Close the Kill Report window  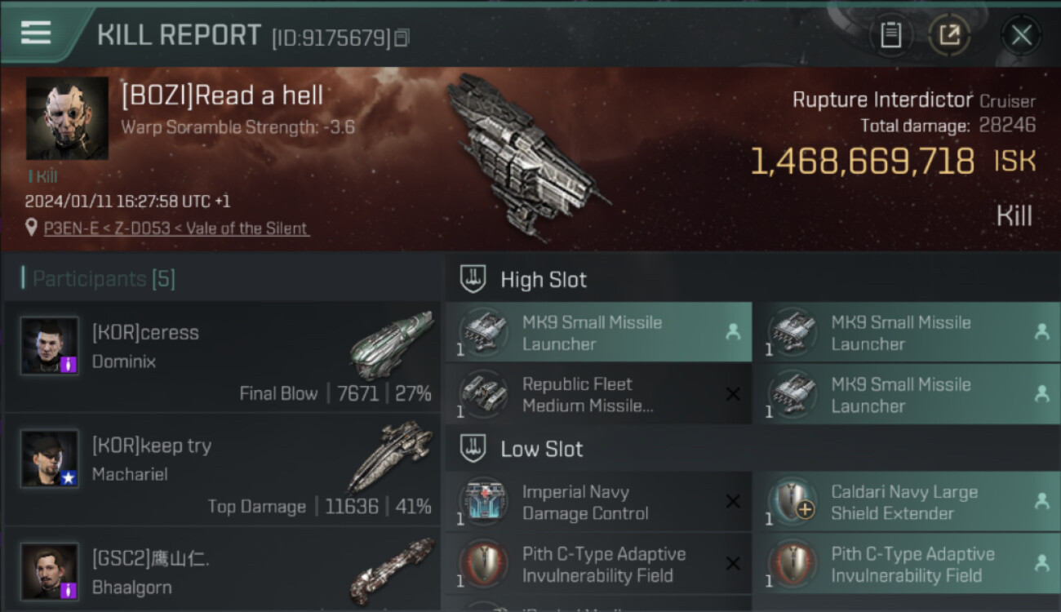point(1021,35)
